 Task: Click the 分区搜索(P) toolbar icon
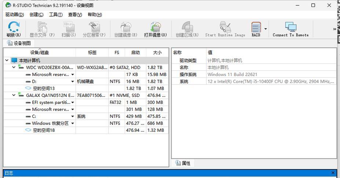(94, 27)
